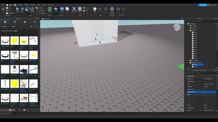Open the Color dropdown arrow
218x122 pixels.
click(x=80, y=14)
